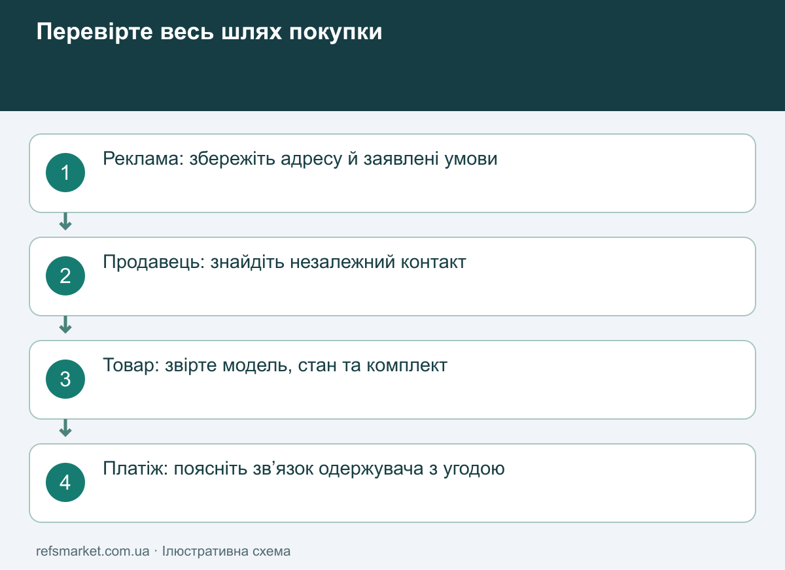Click text "Продавець: знайдіть незалежний контакт"
Image resolution: width=785 pixels, height=570 pixels.
[285, 262]
